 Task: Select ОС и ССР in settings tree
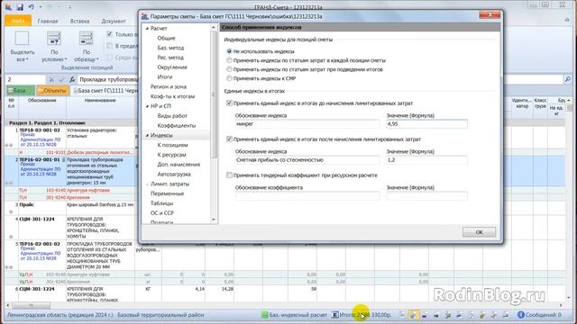coord(162,213)
